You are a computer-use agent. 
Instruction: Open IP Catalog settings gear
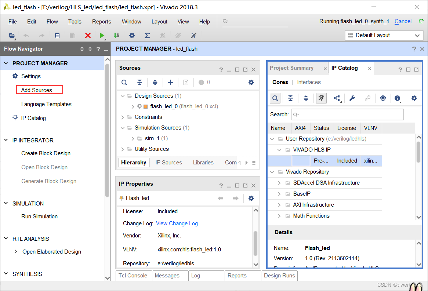click(414, 98)
